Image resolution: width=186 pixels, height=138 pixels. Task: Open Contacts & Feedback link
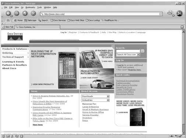[89, 32]
